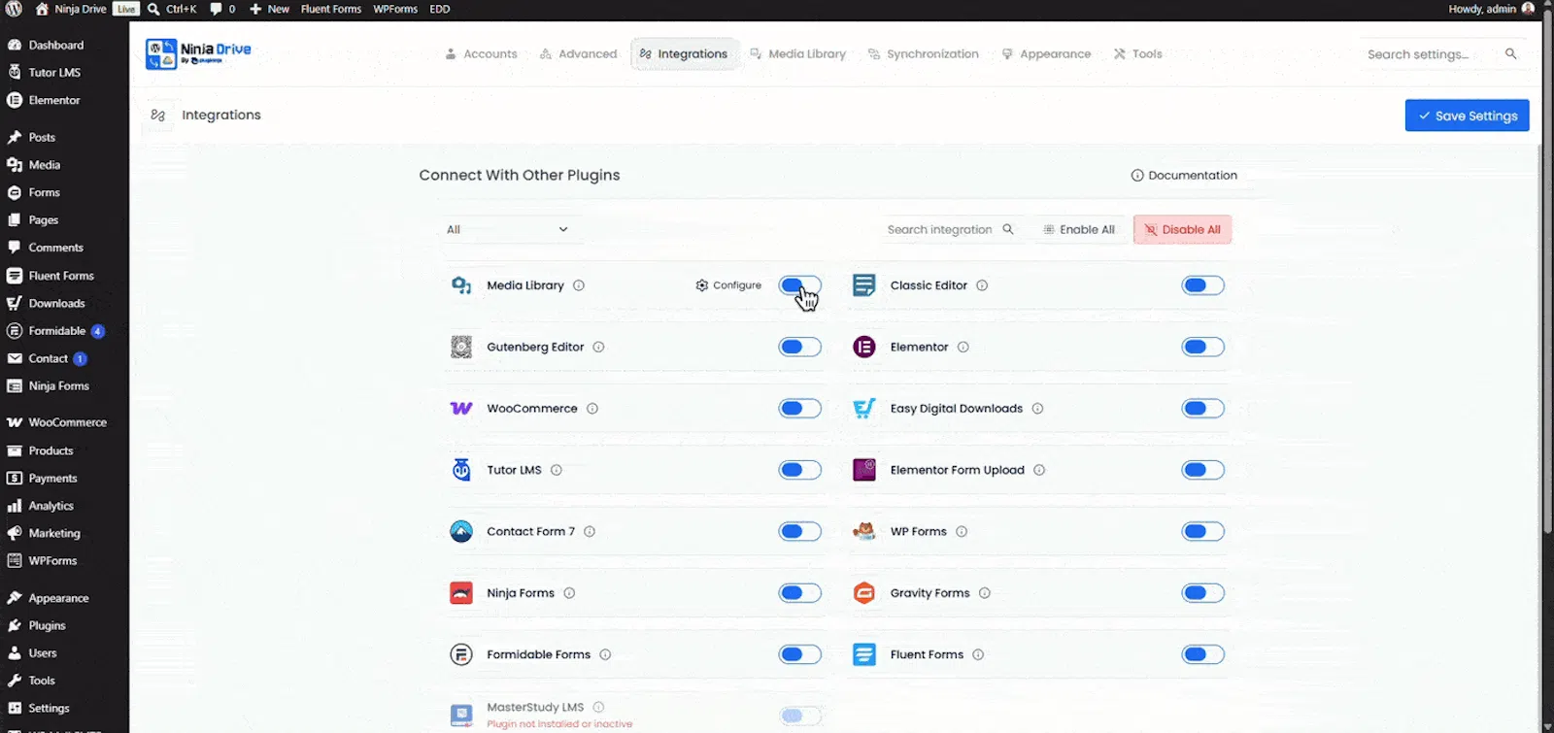
Task: Click Contact Form 7 info icon
Action: (x=590, y=531)
